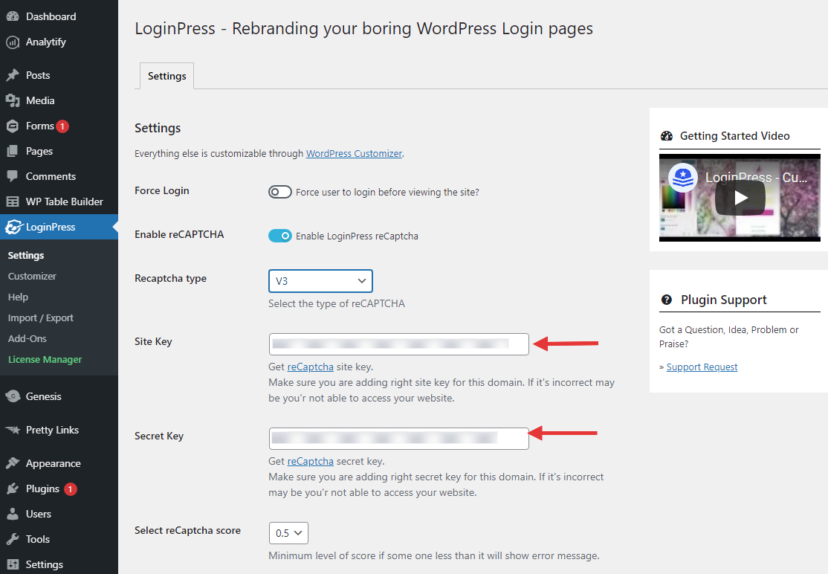Click the Media library icon
The height and width of the screenshot is (574, 828).
[13, 100]
